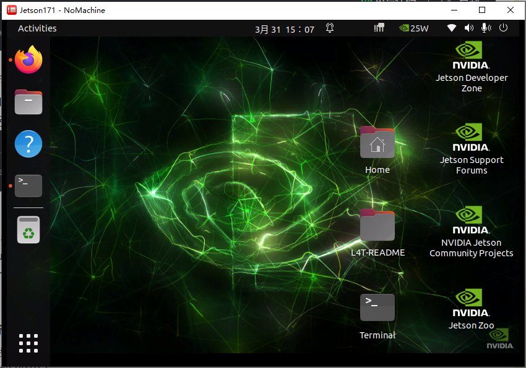
Task: Open the Trash in the dock
Action: (x=28, y=230)
